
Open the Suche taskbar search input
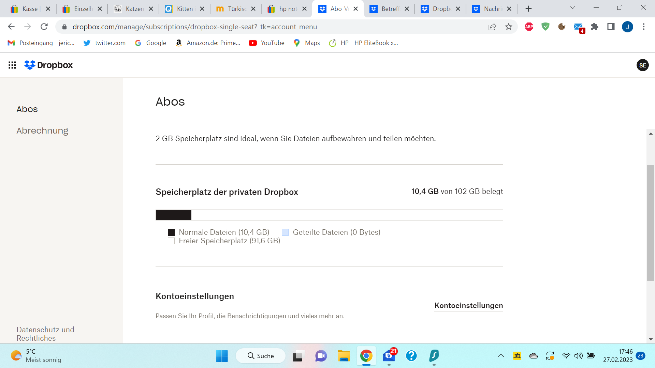coord(262,355)
